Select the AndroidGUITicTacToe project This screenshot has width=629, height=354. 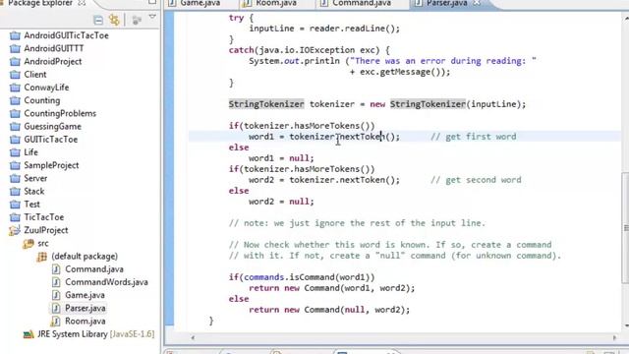point(66,35)
